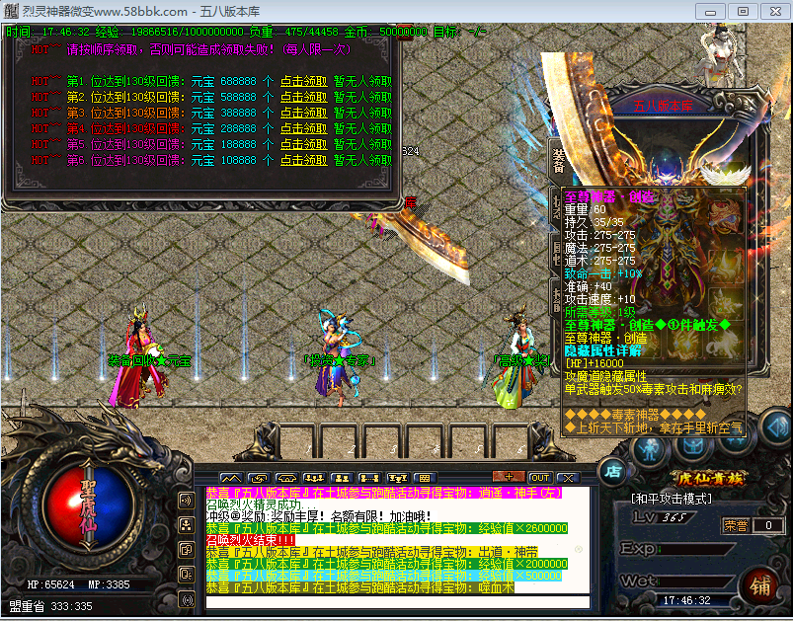Screen dimensions: 793x621
Task: Toggle the shout chat channel icon
Action: pos(187,575)
